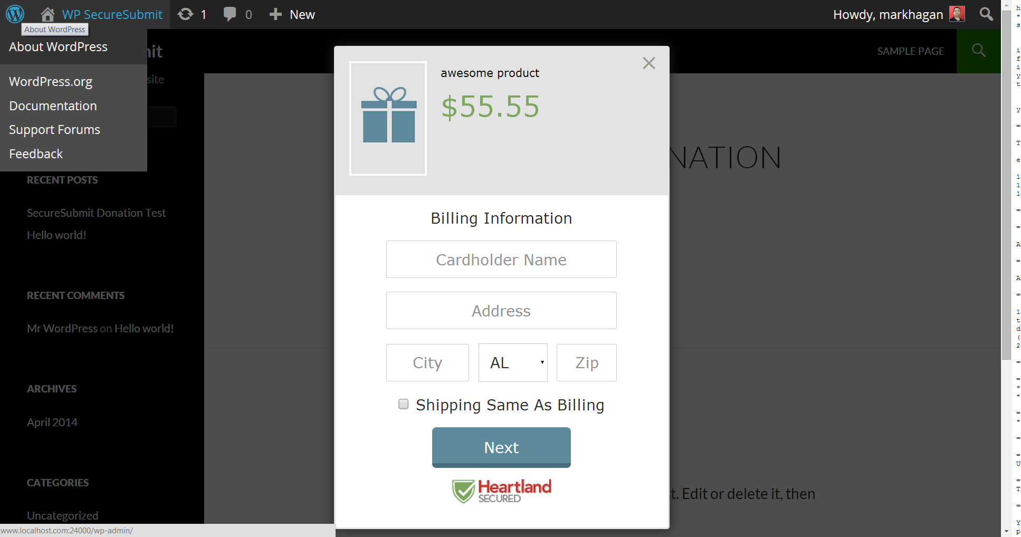The width and height of the screenshot is (1021, 537).
Task: Click the April 2014 archive link
Action: pos(52,422)
